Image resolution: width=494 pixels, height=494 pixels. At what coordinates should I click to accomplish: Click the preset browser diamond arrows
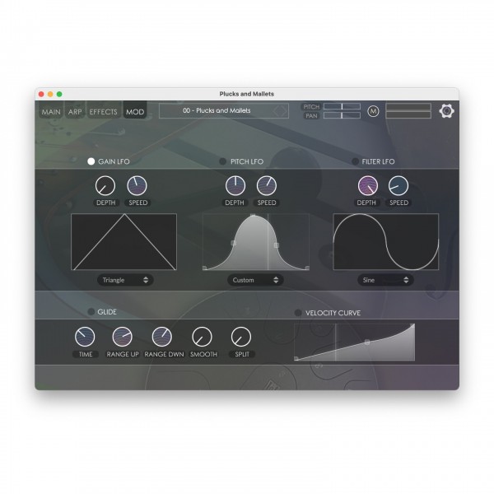tap(280, 111)
